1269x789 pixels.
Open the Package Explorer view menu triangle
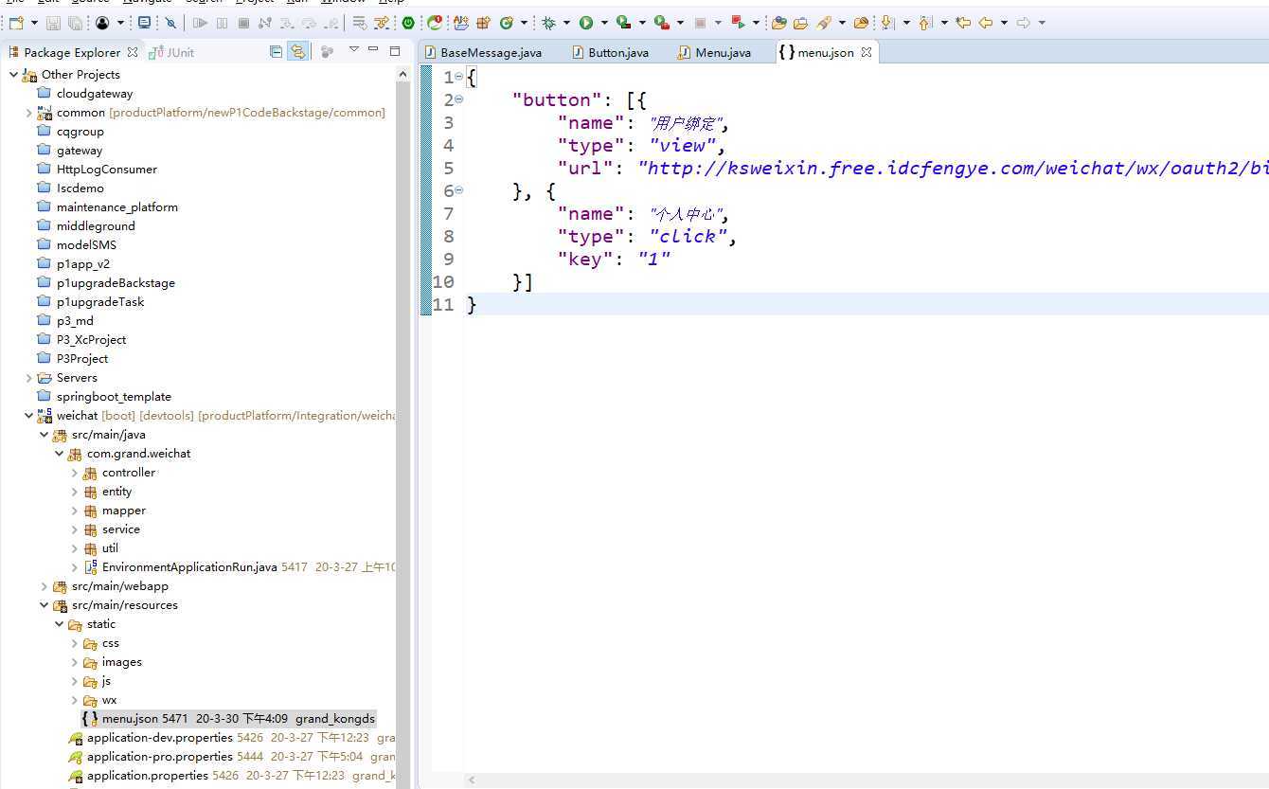pyautogui.click(x=353, y=51)
